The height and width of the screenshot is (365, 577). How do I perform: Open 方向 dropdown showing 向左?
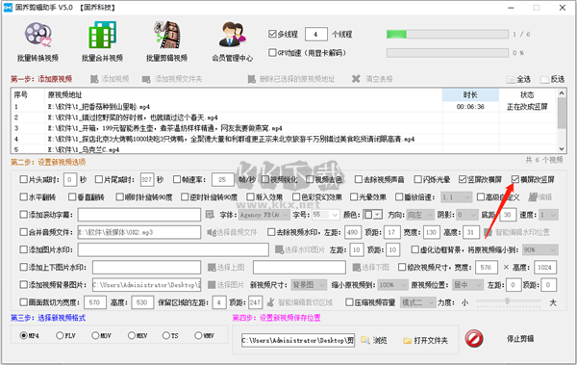420,215
